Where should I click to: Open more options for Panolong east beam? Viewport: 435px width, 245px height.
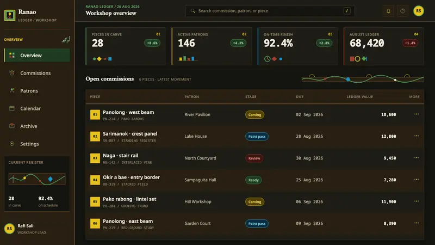(x=417, y=223)
